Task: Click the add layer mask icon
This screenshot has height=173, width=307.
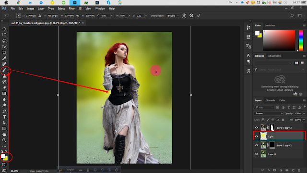Action: pyautogui.click(x=275, y=170)
